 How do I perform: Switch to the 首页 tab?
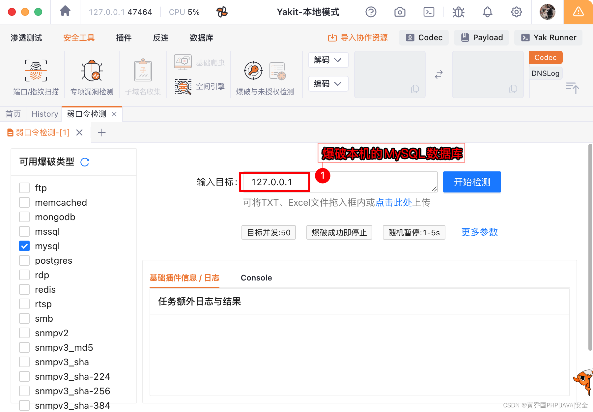coord(13,114)
